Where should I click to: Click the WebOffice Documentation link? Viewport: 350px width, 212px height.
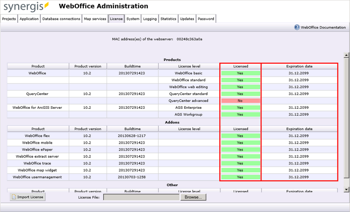pyautogui.click(x=323, y=28)
